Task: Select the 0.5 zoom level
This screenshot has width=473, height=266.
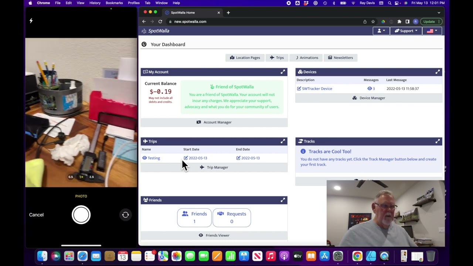Action: coord(71,177)
